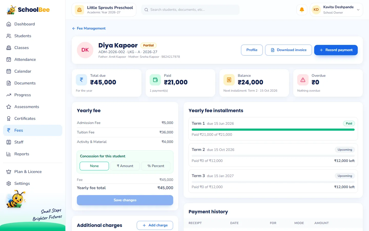Click the Attendance calendar-check icon
Viewport: 369px width, 231px height.
tap(9, 60)
